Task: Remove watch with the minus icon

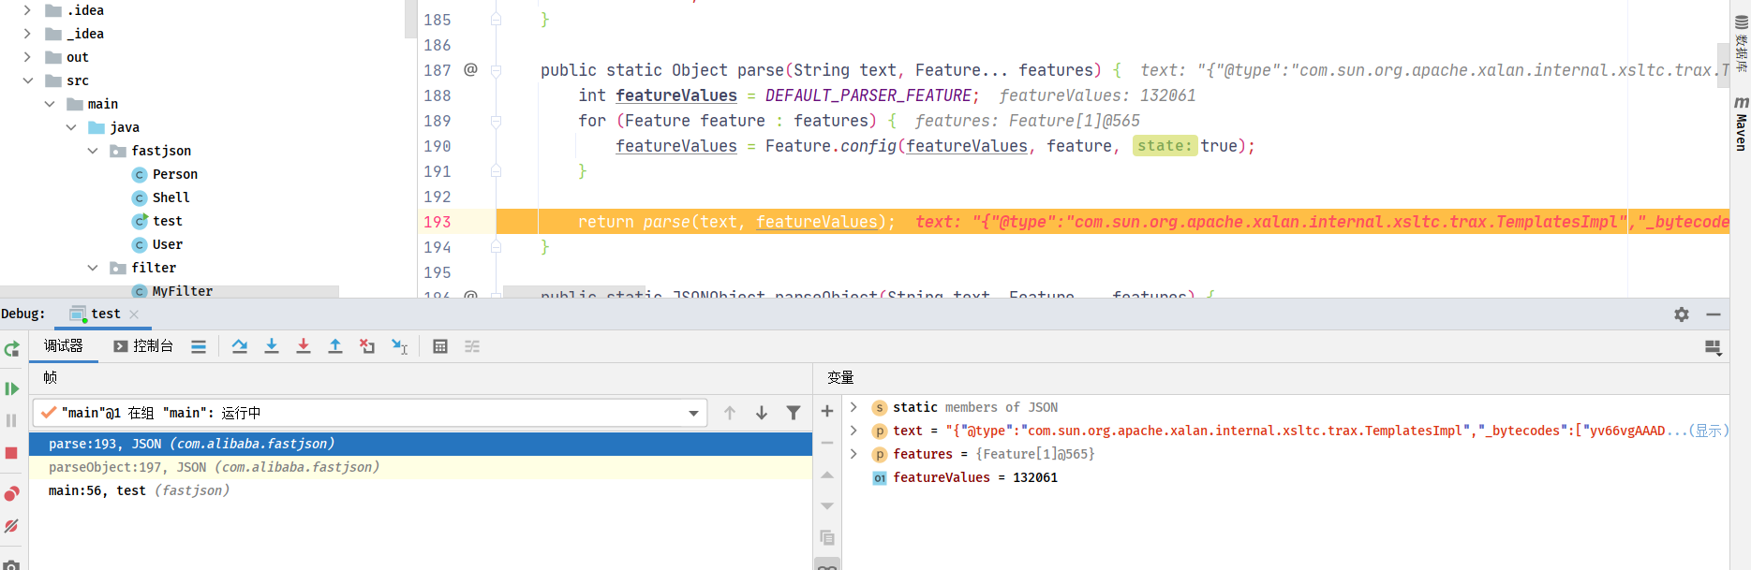Action: coord(827,443)
